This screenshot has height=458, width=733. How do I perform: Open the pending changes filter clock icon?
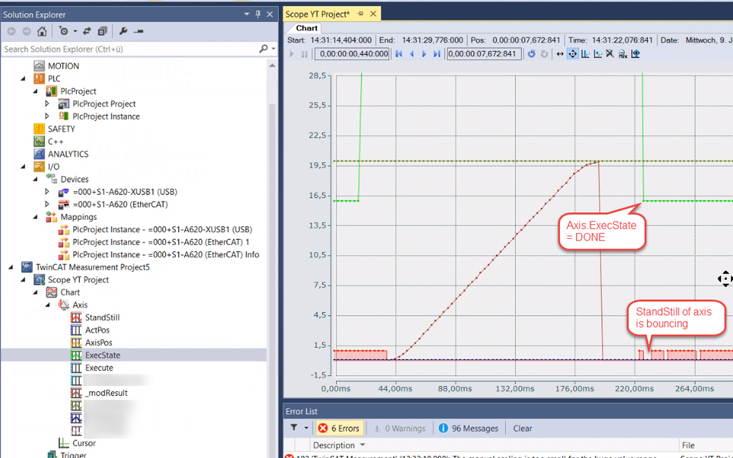[x=64, y=32]
